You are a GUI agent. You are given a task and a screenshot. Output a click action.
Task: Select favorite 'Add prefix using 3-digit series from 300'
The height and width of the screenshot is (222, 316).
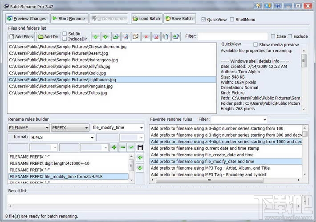point(226,135)
